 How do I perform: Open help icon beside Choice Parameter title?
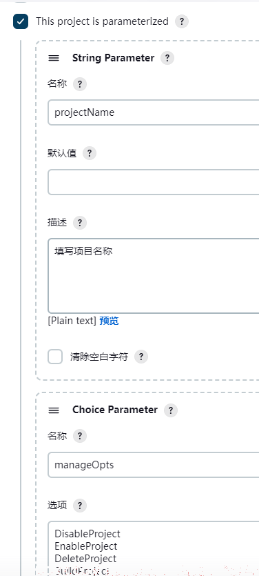pyautogui.click(x=171, y=410)
